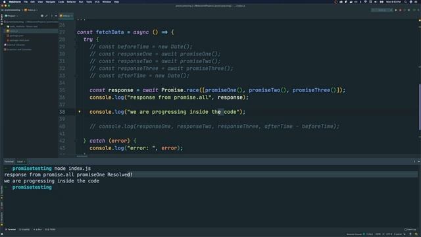This screenshot has height=237, width=421.
Task: Open the Window menu
Action: (107, 2)
